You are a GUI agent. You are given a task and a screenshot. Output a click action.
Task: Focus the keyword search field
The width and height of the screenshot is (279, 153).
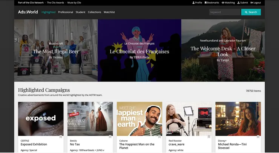pyautogui.click(x=225, y=12)
